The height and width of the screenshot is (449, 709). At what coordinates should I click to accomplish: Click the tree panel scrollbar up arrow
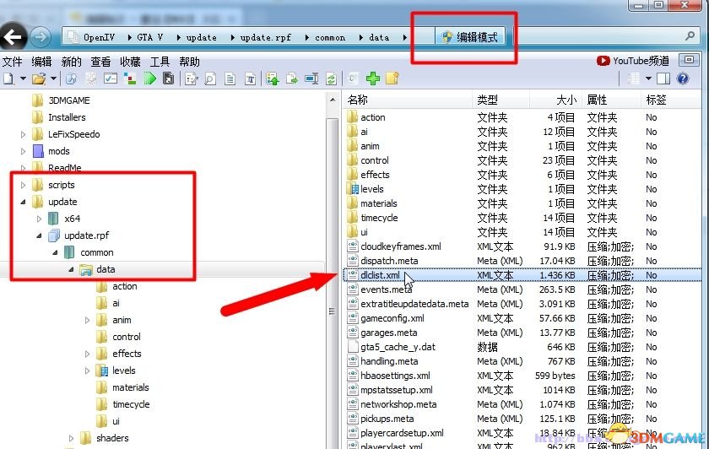(333, 100)
